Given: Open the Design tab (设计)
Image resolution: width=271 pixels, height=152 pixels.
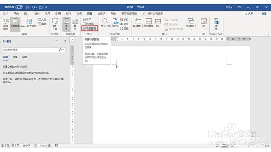Looking at the screenshot, I should (x=37, y=14).
